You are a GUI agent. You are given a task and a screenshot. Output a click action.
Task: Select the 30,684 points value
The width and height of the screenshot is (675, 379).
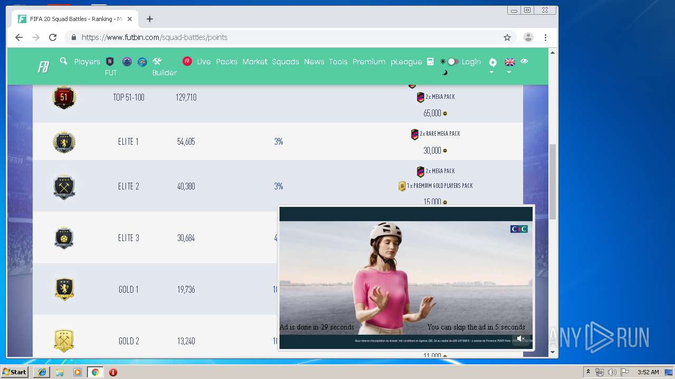pyautogui.click(x=186, y=238)
